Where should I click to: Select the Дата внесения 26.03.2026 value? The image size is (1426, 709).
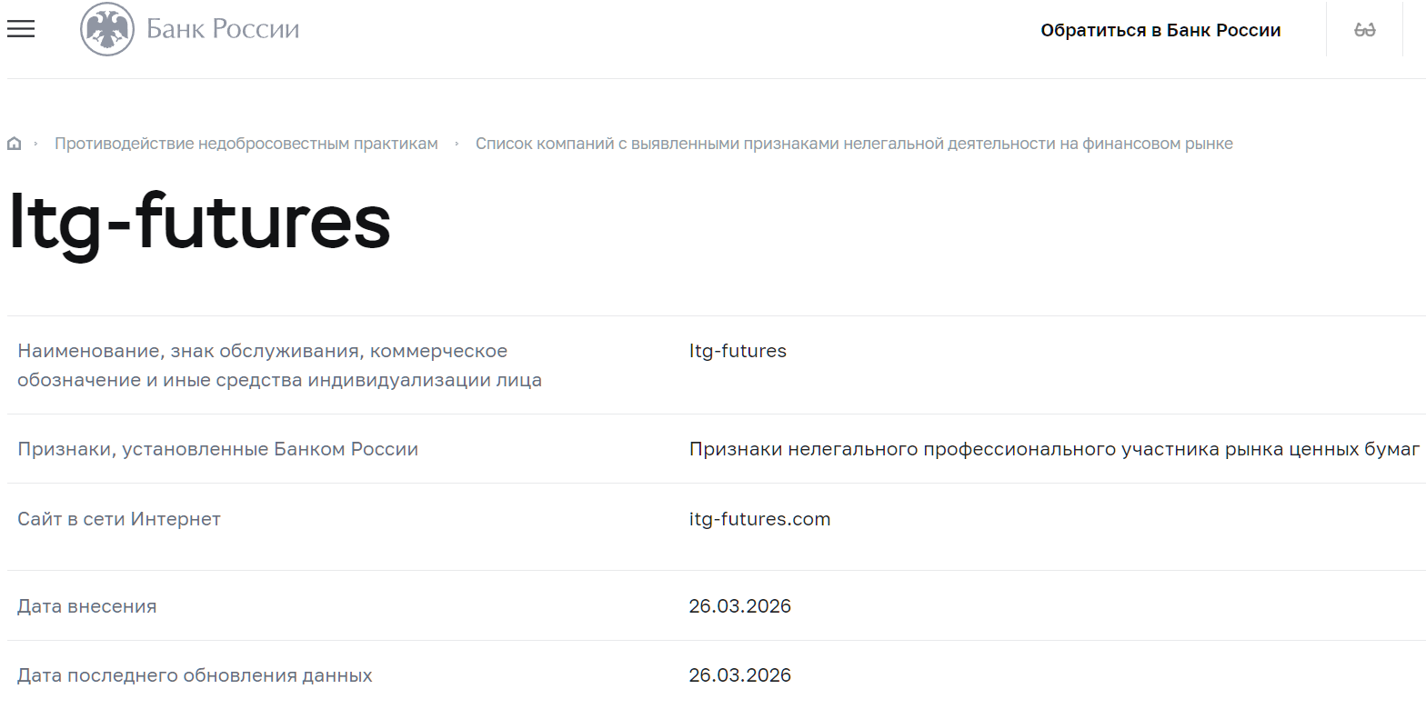(740, 606)
